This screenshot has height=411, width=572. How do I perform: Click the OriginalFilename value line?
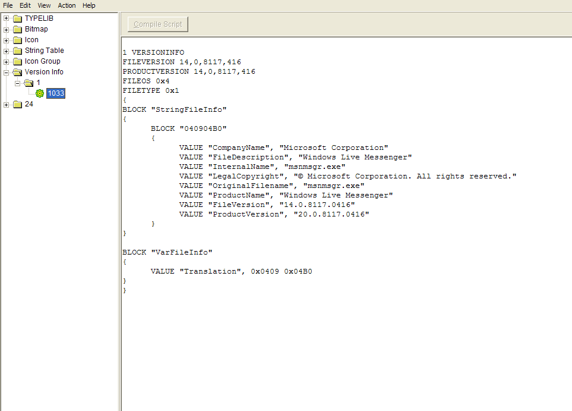click(272, 186)
